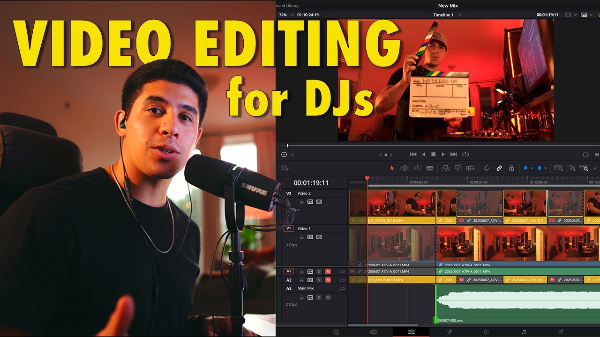
Task: Select the V2 clip 20250607_A7IV-B_0018.MP4
Action: click(x=393, y=207)
